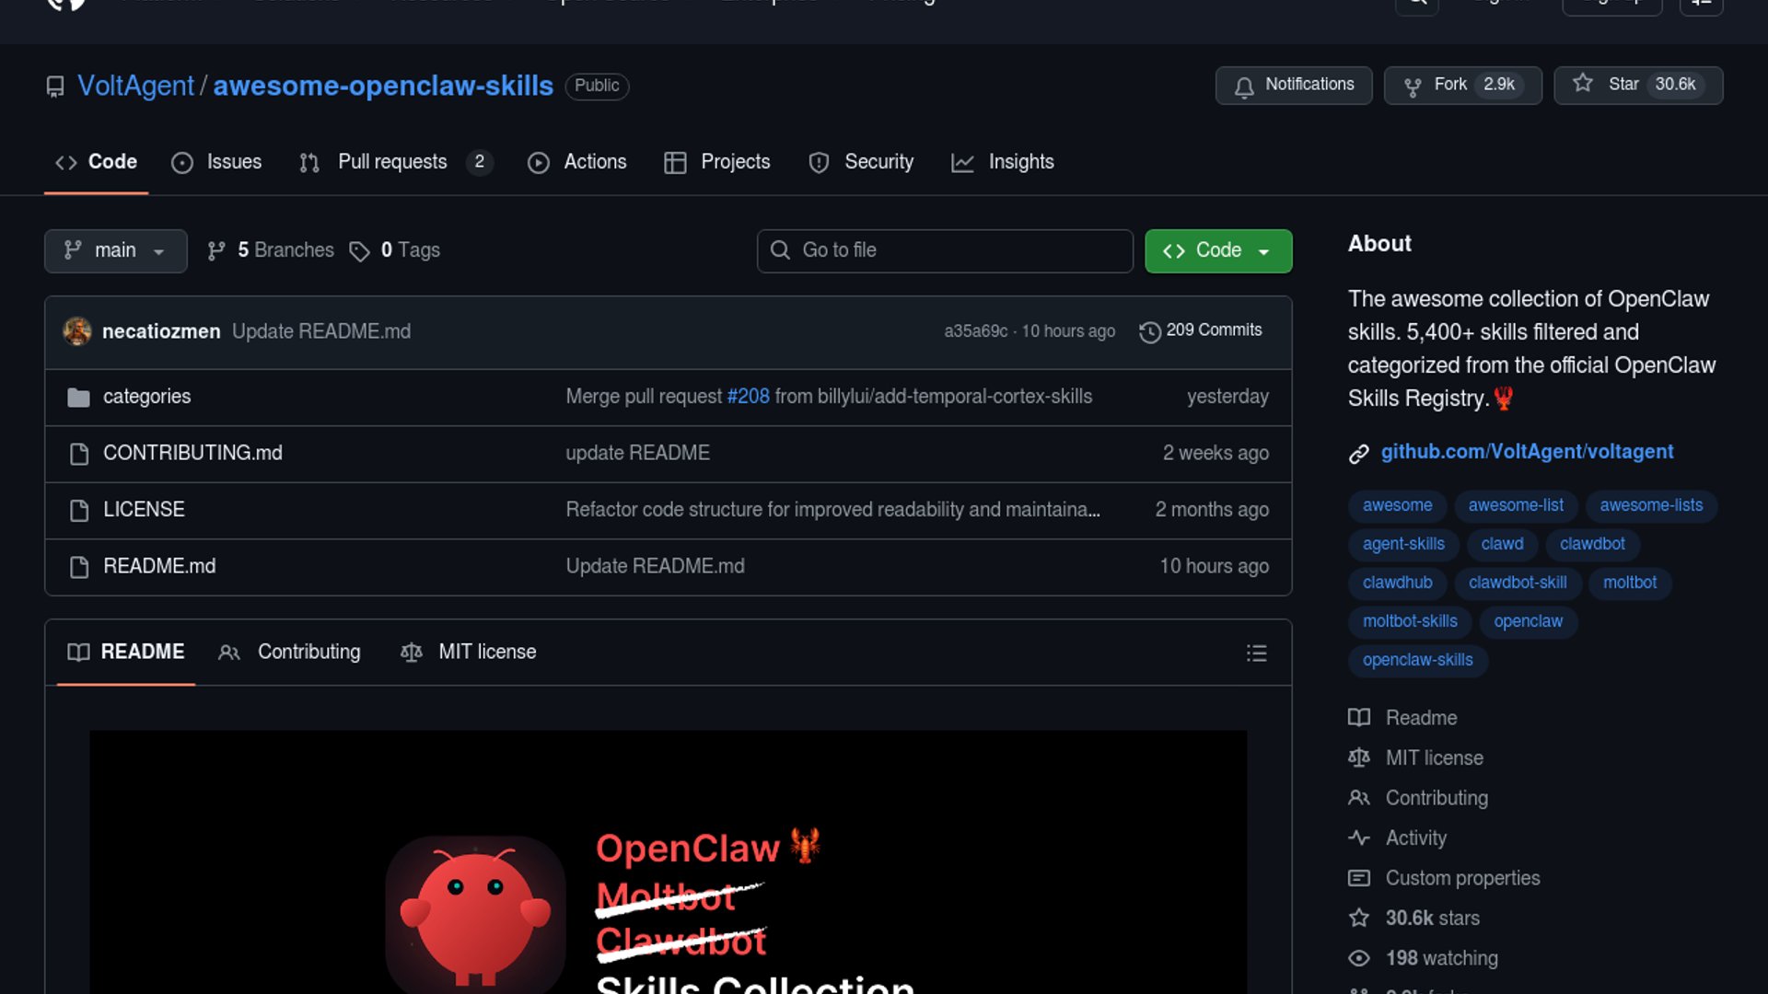Image resolution: width=1768 pixels, height=994 pixels.
Task: Click the README outline list icon
Action: click(x=1256, y=653)
